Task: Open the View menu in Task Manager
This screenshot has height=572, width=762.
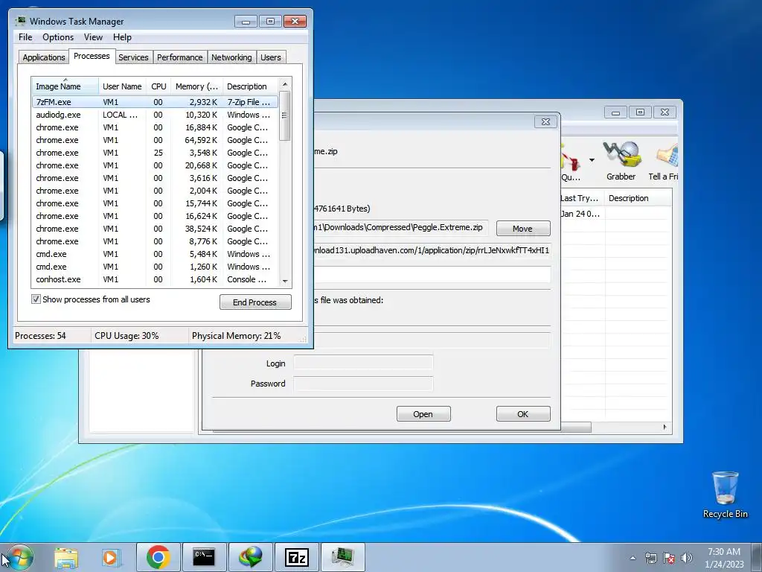Action: tap(93, 37)
